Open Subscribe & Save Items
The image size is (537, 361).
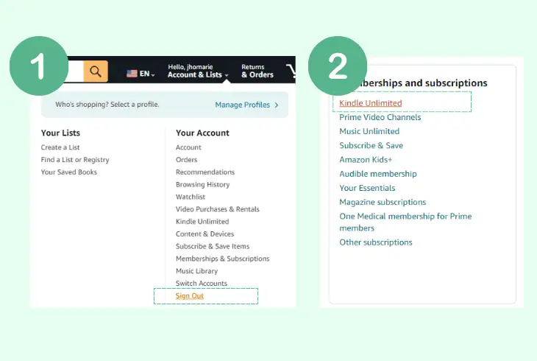pos(213,246)
